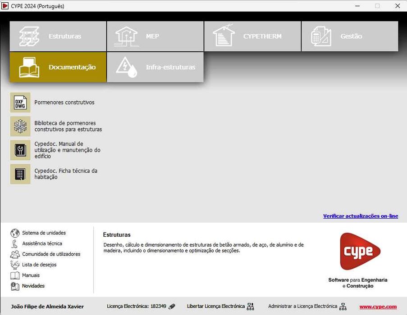Launch Pormenores construtivos DXF DWG icon

[x=20, y=103]
